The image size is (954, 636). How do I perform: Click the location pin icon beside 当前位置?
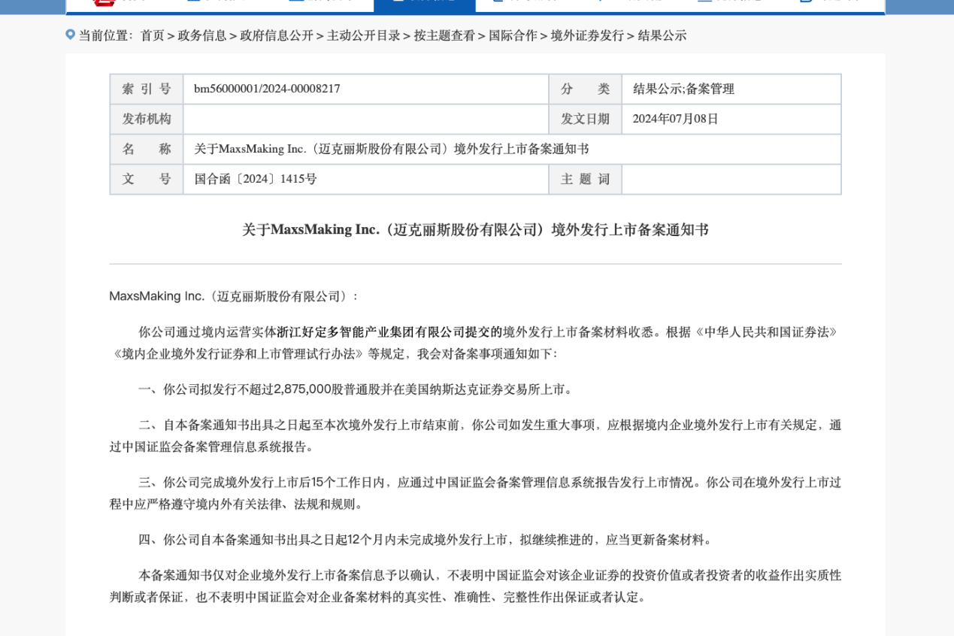tap(71, 35)
